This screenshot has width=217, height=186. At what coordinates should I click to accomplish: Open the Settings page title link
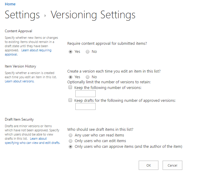click(x=22, y=15)
